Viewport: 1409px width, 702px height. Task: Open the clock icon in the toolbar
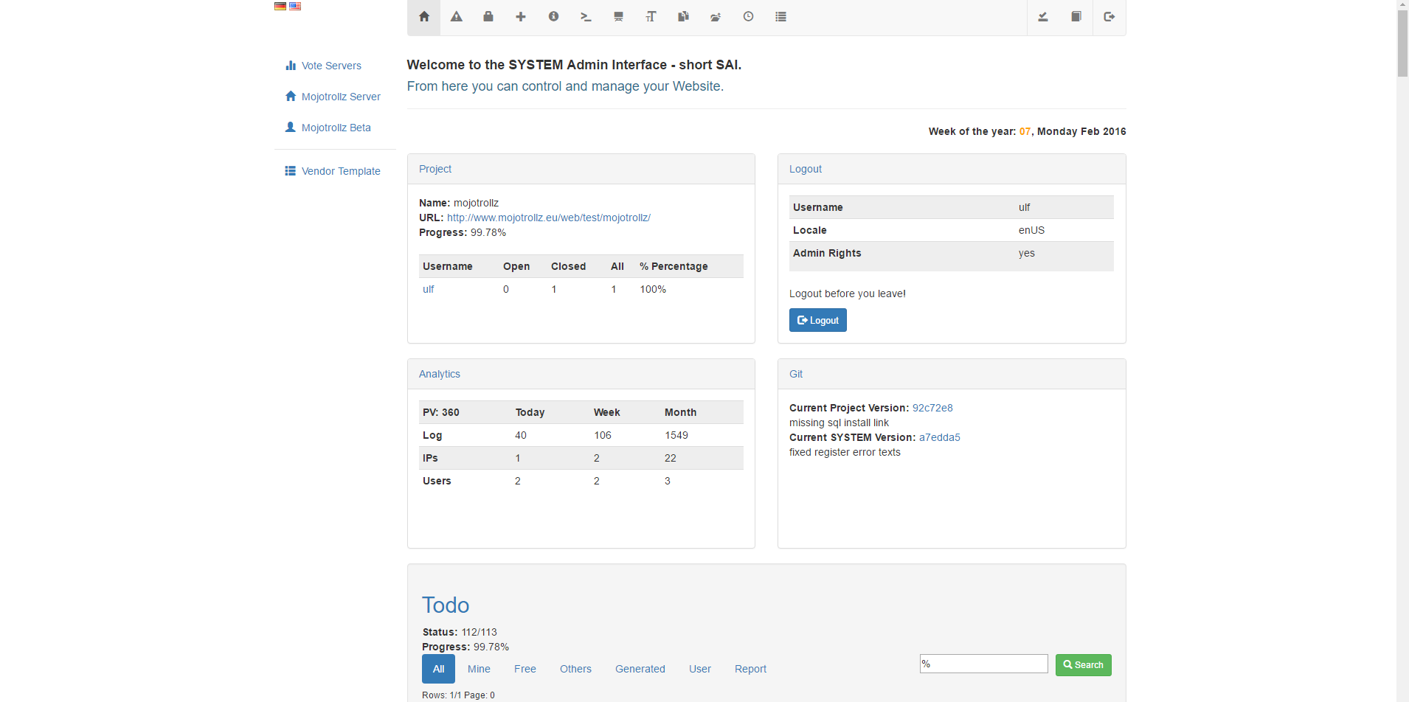pos(748,17)
